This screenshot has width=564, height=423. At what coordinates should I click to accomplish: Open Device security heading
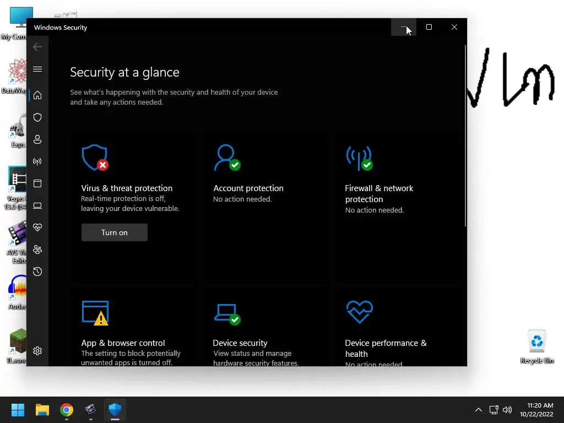(x=240, y=343)
